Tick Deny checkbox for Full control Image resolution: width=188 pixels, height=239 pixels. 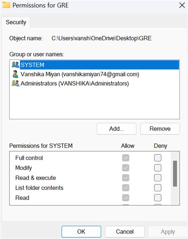[157, 158]
